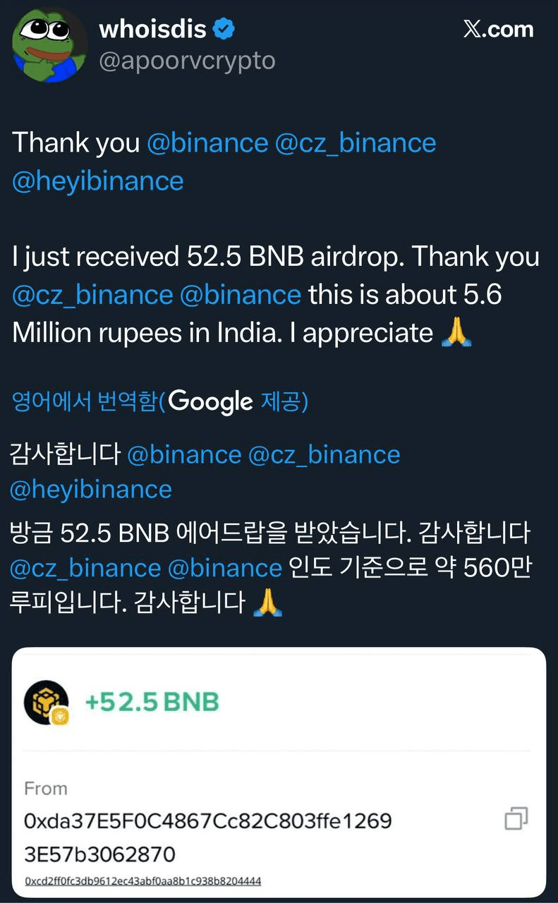The width and height of the screenshot is (558, 903).
Task: Open @cz_binance mention following "airdrop. Thank you"
Action: [x=92, y=294]
